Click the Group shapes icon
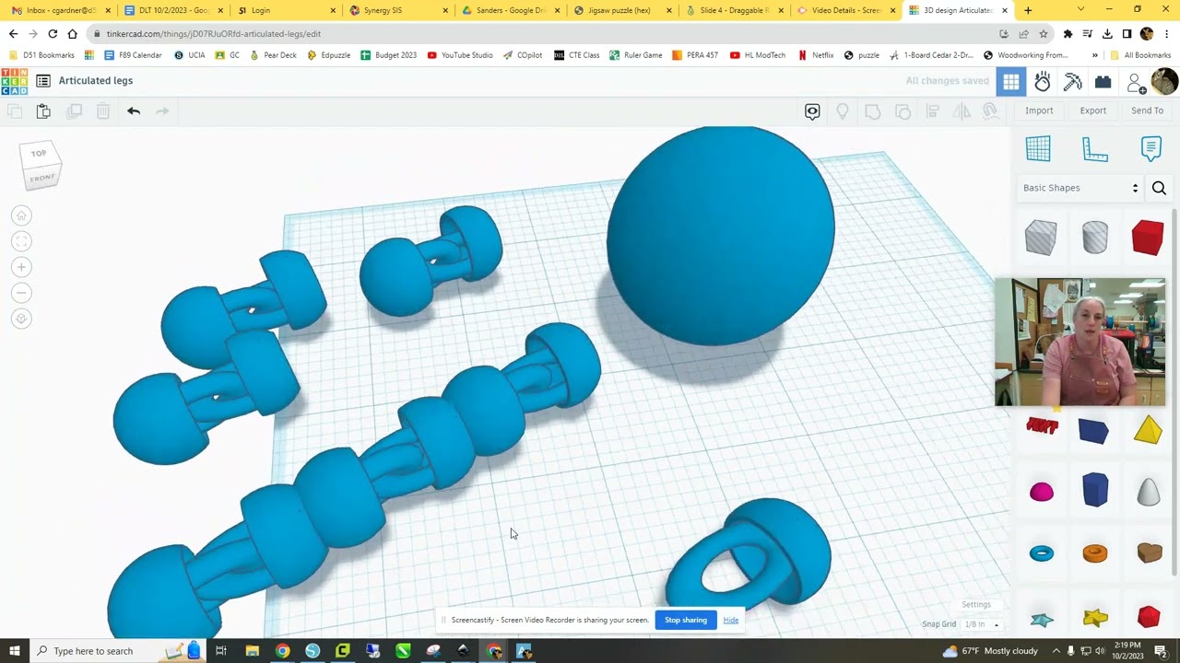Image resolution: width=1180 pixels, height=663 pixels. 873,111
